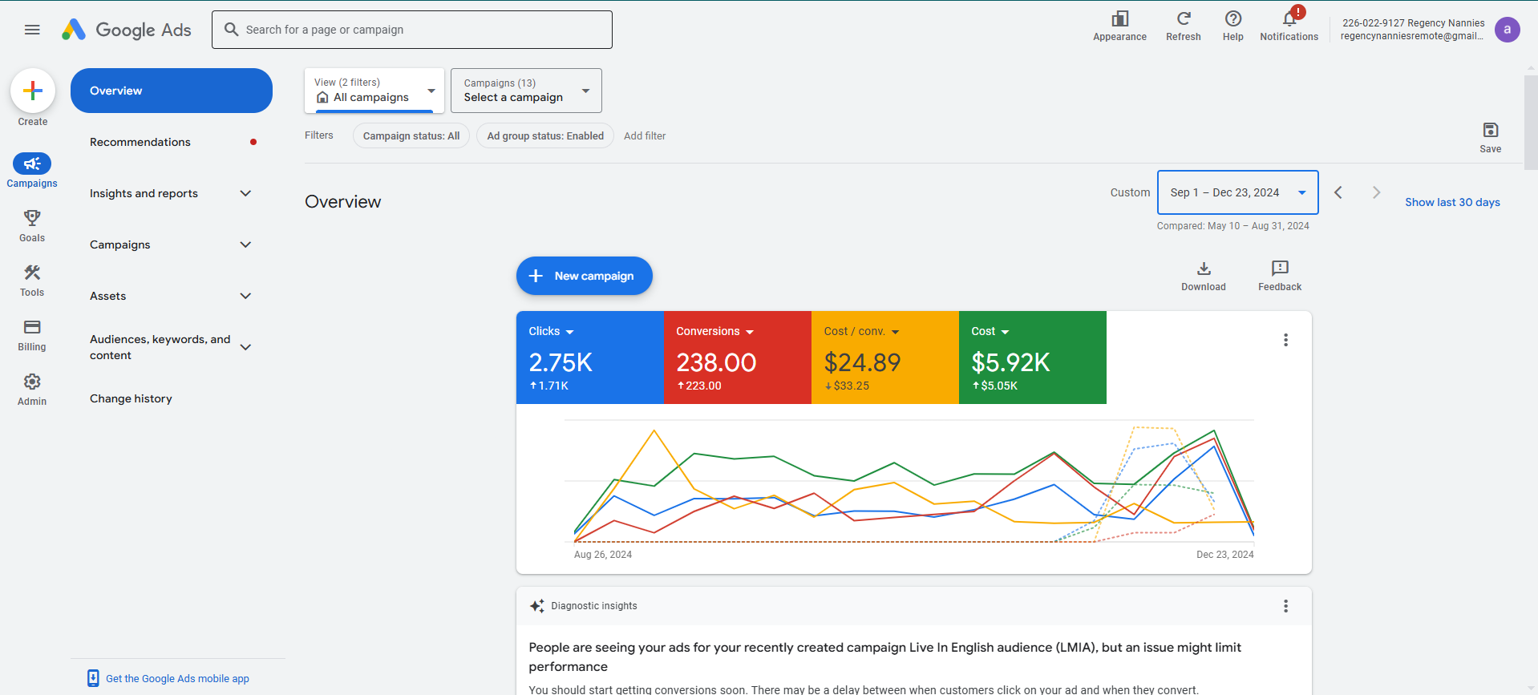Open the date range dropdown
This screenshot has height=695, width=1538.
1237,192
